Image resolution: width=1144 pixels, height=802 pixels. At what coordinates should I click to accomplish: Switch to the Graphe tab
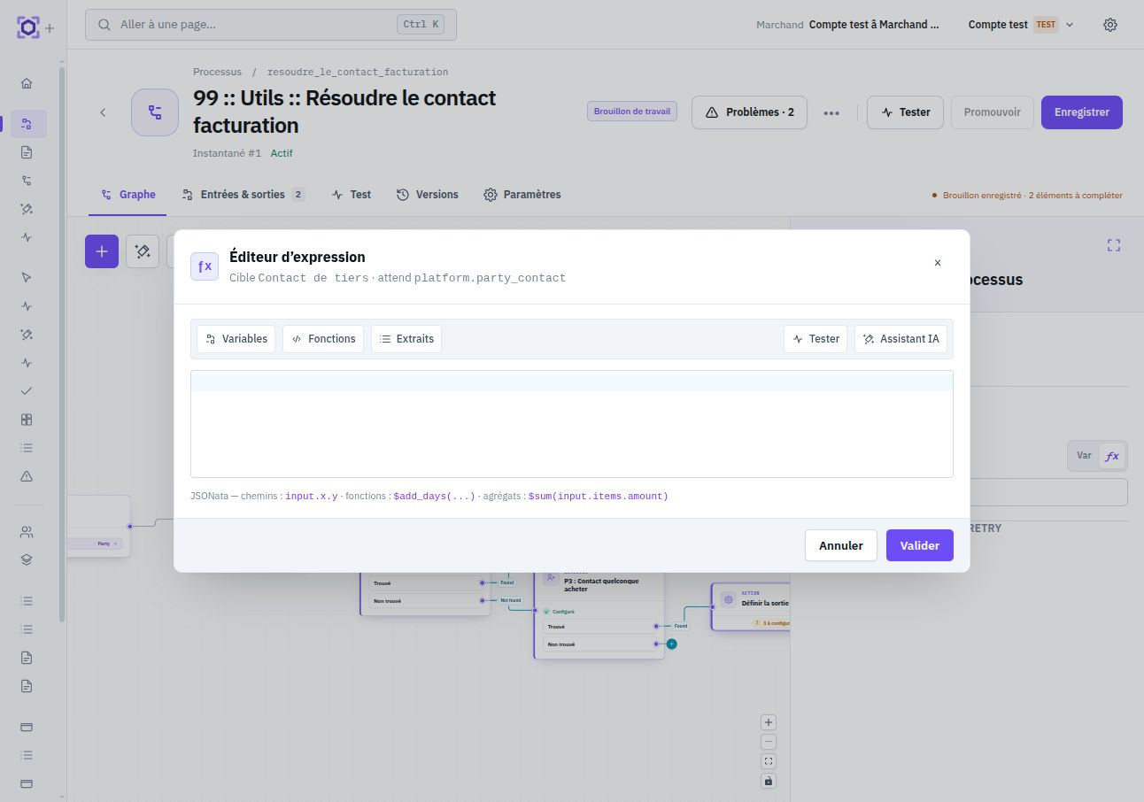coord(128,195)
